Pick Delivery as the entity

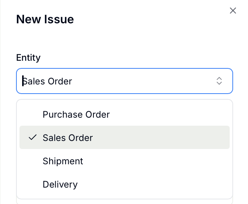click(124, 184)
